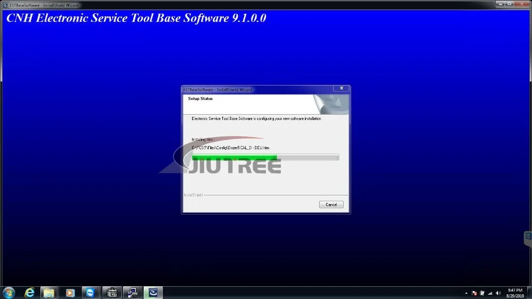Click the Show desktop strip
532x299 pixels.
[530, 293]
